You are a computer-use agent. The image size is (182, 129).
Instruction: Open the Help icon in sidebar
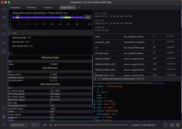coord(4,108)
